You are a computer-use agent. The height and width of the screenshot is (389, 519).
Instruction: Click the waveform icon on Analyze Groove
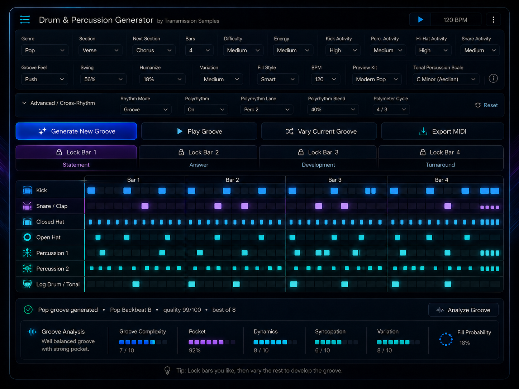[x=440, y=310]
